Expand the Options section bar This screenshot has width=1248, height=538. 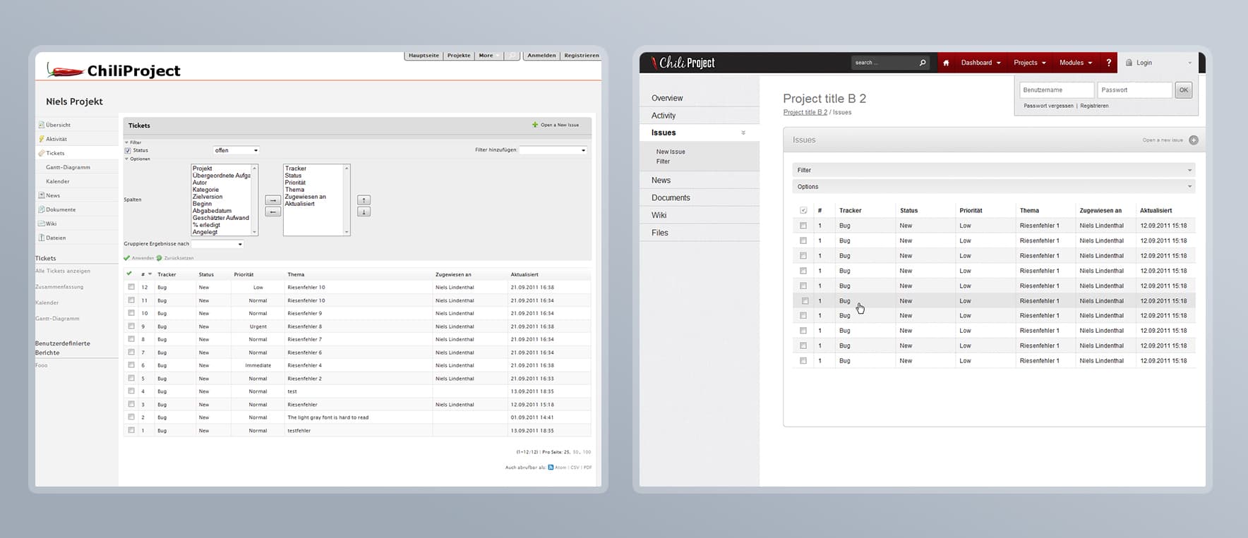[993, 187]
